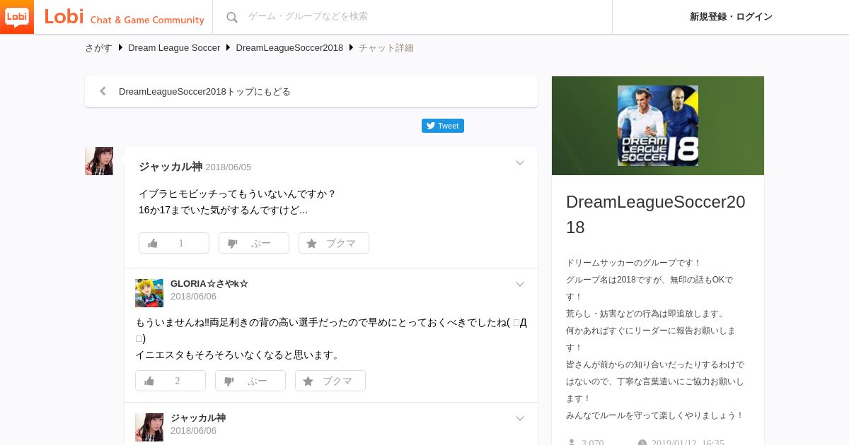Open GLORIA☆さやk☆ username link
The height and width of the screenshot is (445, 849).
pyautogui.click(x=209, y=284)
